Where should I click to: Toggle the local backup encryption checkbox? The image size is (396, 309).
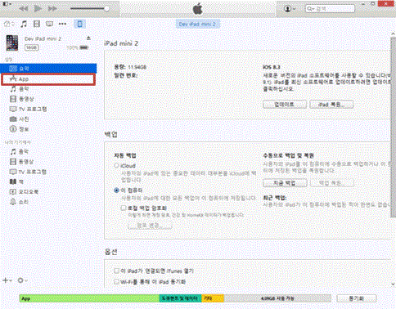coord(124,208)
